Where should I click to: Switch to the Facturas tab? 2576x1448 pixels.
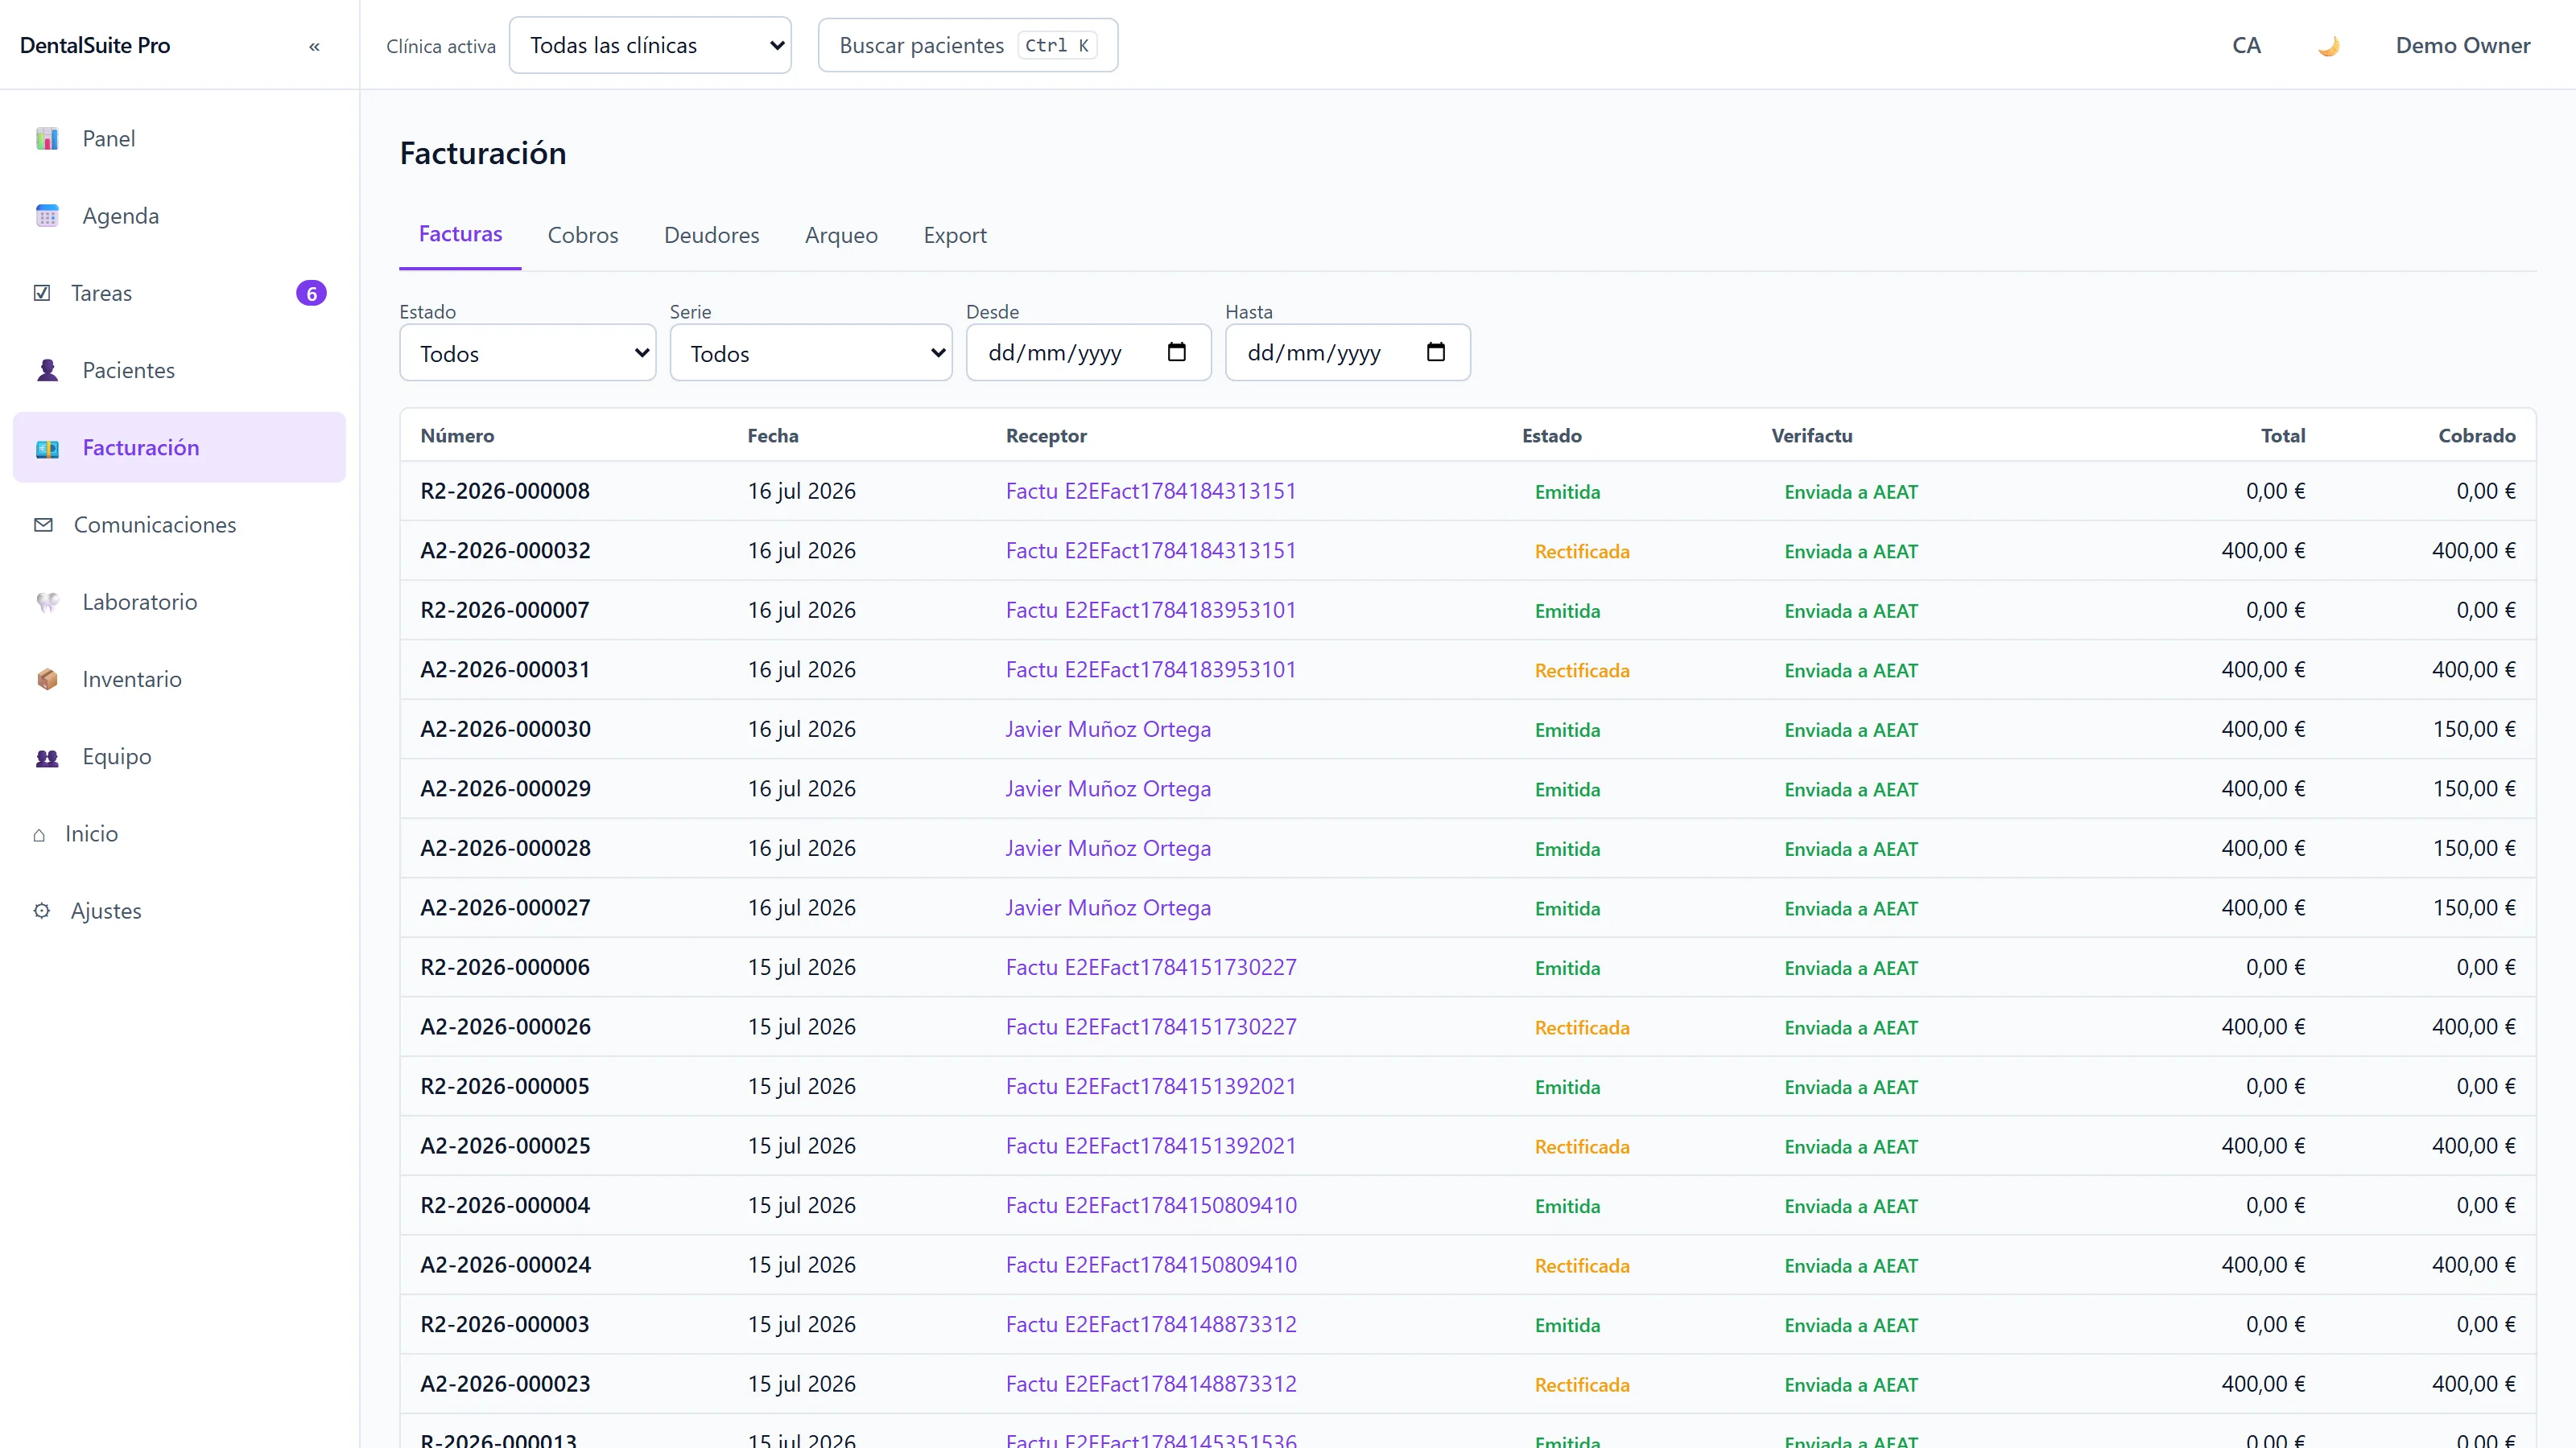[x=460, y=234]
